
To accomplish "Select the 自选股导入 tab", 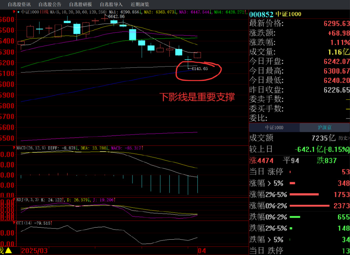I will tap(111, 4).
